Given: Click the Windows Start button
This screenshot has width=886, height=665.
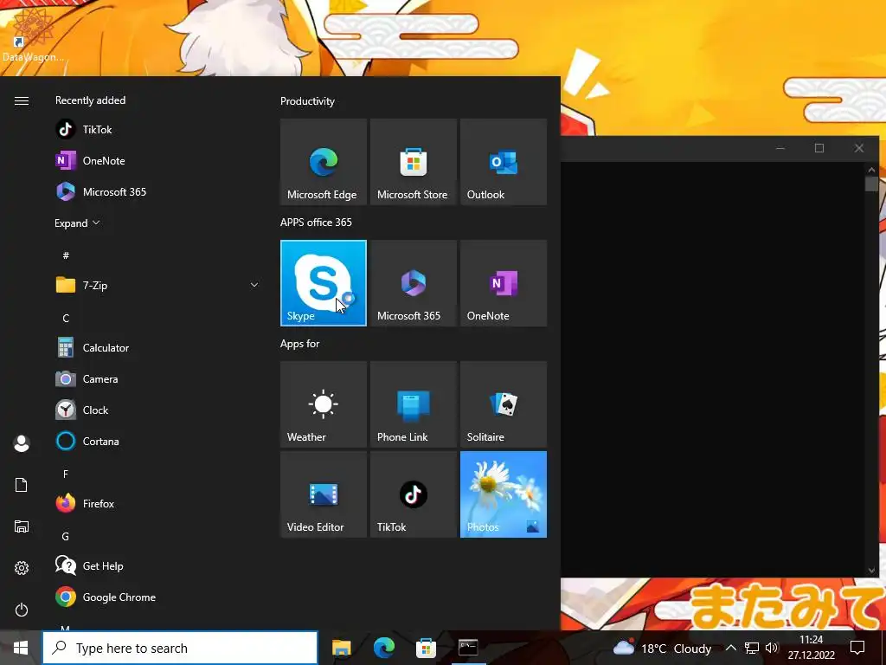Looking at the screenshot, I should 21,648.
